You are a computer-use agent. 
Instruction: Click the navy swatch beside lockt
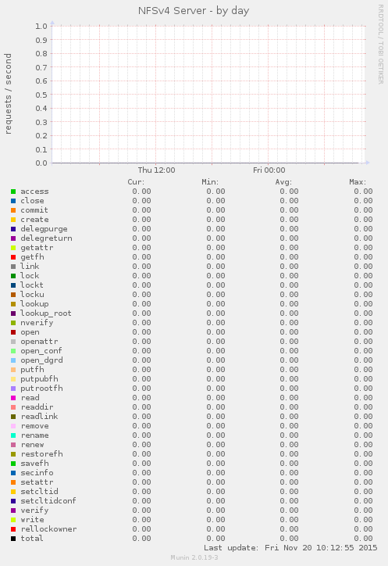(13, 285)
